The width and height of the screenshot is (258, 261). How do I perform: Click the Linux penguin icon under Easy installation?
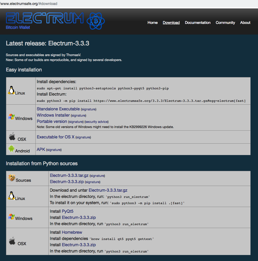11,90
